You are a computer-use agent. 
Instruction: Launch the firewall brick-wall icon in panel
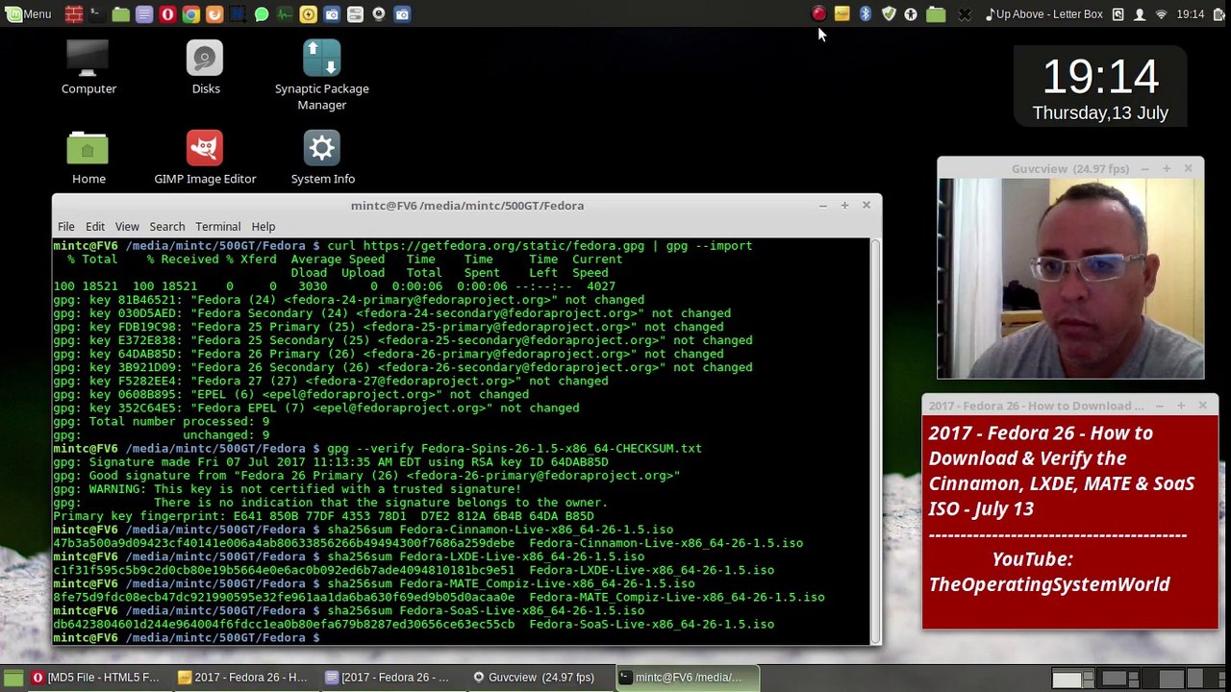(x=74, y=13)
